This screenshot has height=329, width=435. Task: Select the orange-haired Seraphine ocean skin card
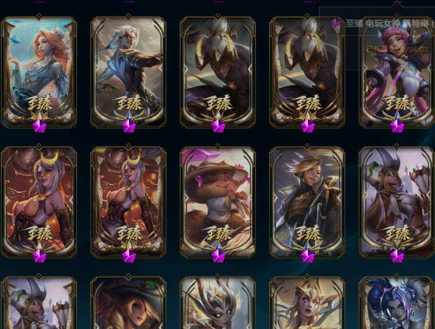(39, 71)
